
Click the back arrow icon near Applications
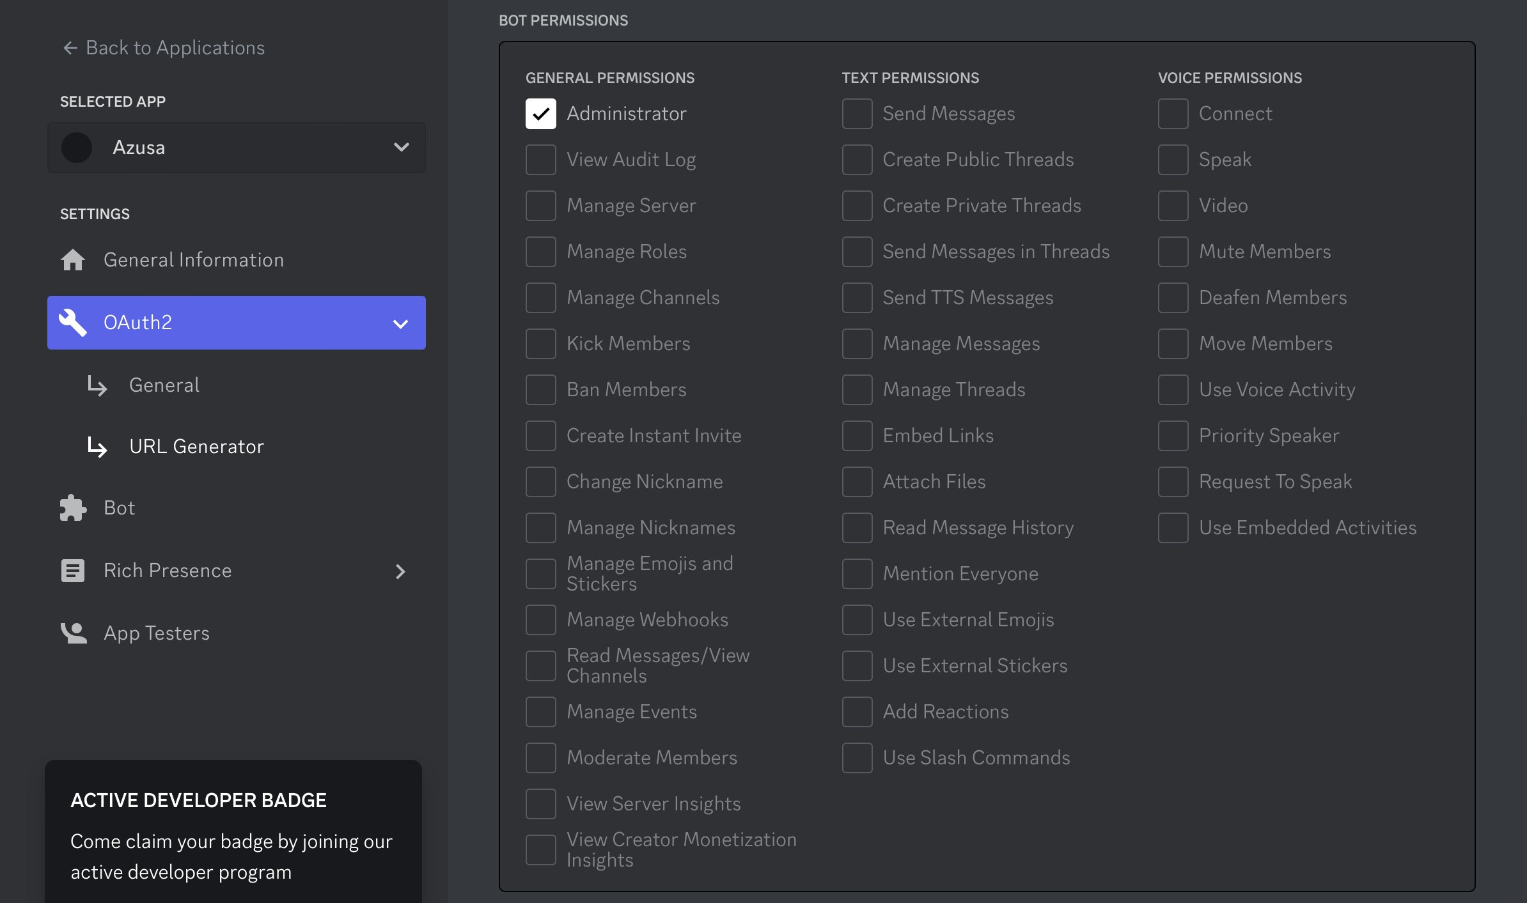[70, 48]
